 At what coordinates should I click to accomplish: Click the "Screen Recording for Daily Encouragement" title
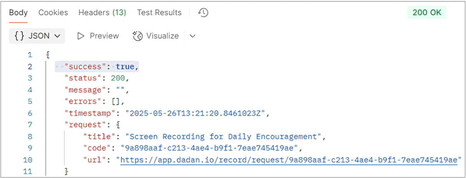[x=225, y=137]
